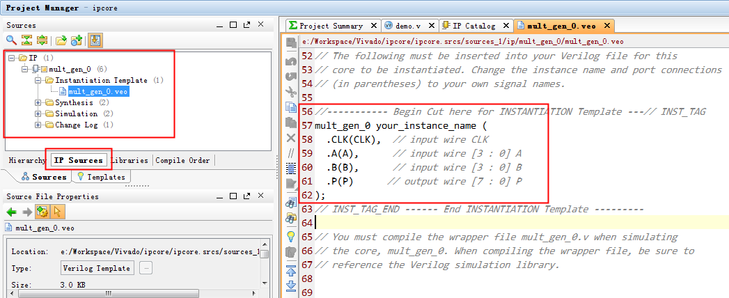Toggle the gear icon in Source File Properties
Viewport: 729px width, 298px height.
coord(42,212)
